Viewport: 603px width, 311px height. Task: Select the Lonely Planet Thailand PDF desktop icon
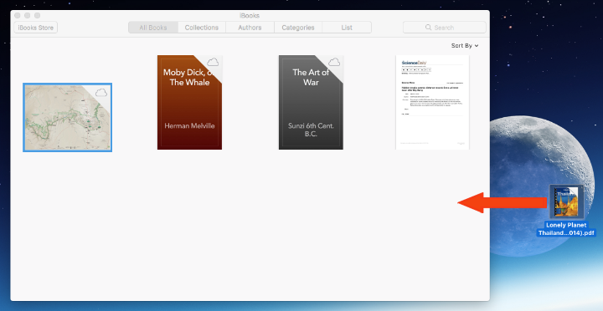[566, 202]
